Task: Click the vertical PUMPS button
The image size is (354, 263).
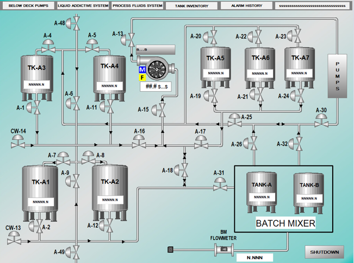Action: click(337, 75)
